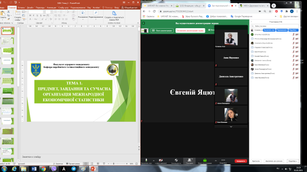Start slide show icon in status bar

pos(104,163)
